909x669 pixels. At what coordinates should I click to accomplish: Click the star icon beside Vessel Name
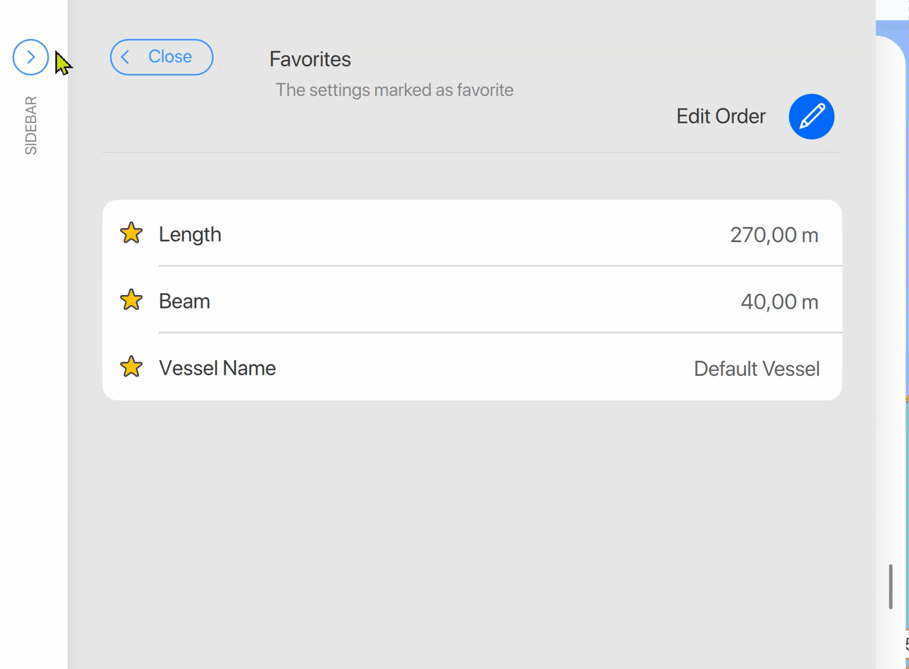[131, 367]
